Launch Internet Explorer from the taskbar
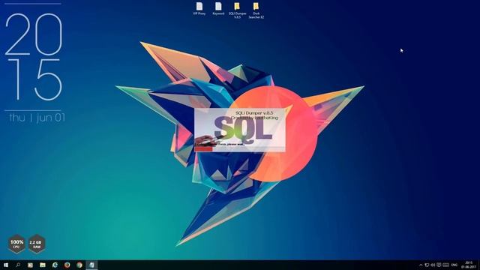The height and width of the screenshot is (270, 480). [55, 265]
